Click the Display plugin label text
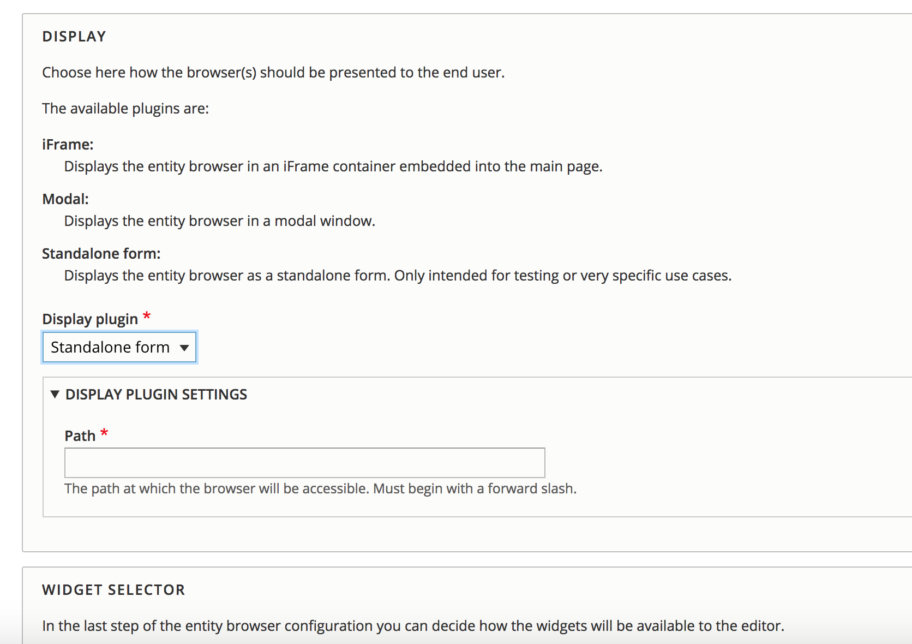 (91, 319)
